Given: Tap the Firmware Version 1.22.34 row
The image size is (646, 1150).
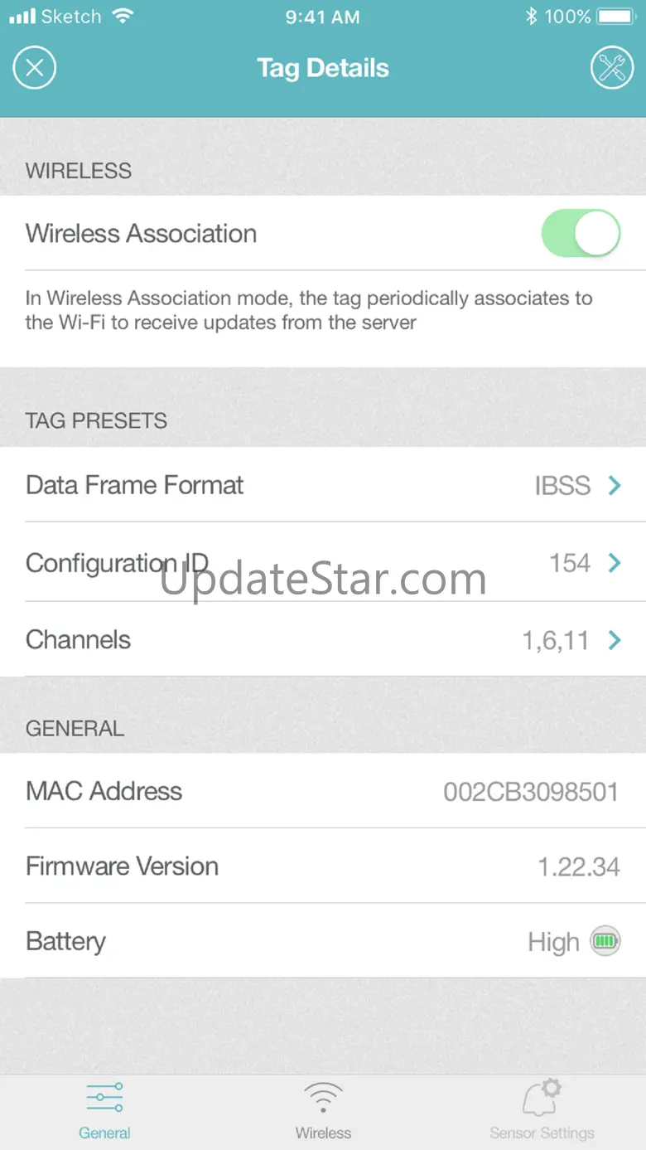Looking at the screenshot, I should (x=323, y=866).
